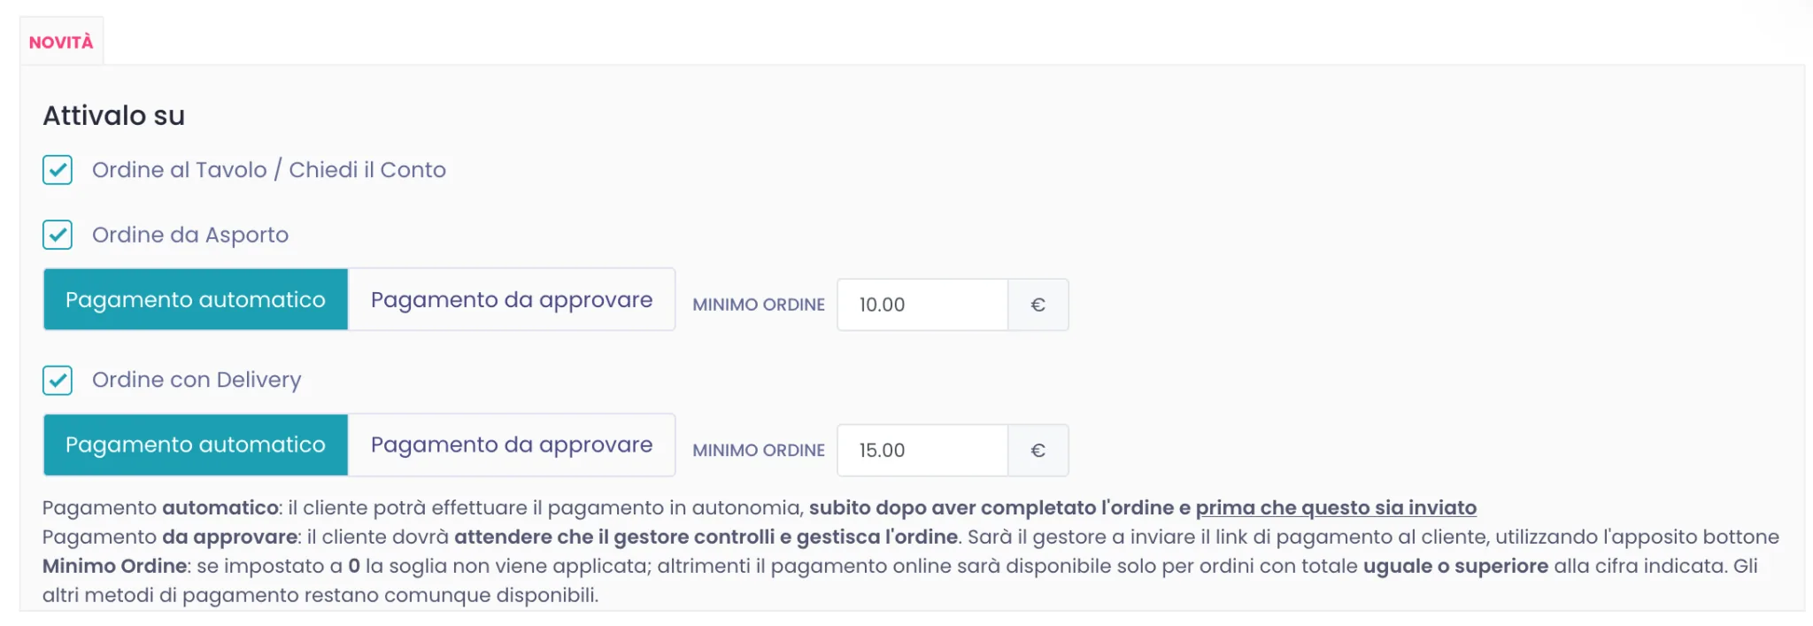The height and width of the screenshot is (626, 1813).
Task: Click the bold "Minimo Ordine" description text
Action: point(114,566)
